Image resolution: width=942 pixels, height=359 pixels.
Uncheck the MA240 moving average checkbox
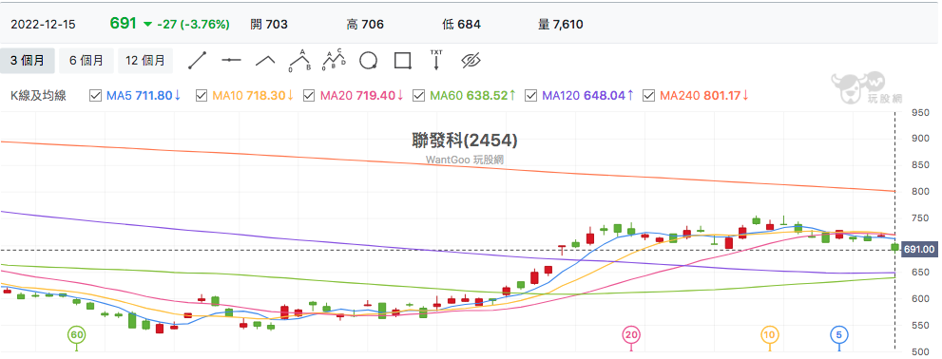tap(649, 96)
